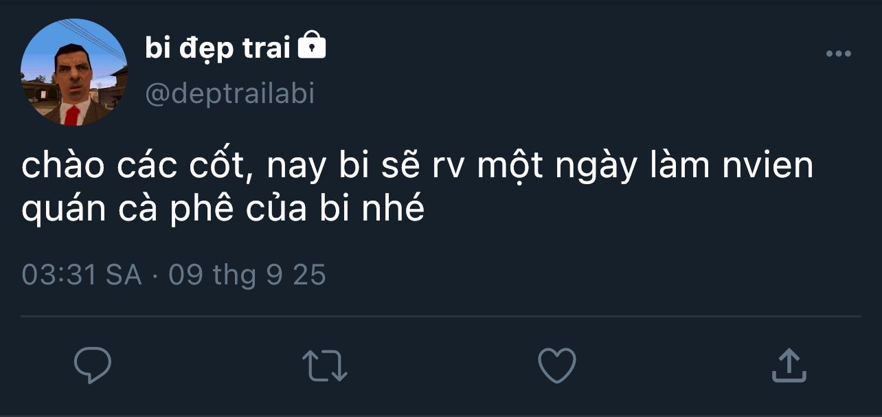This screenshot has width=882, height=417.
Task: Click the word "rv" in the tweet body
Action: [x=449, y=168]
